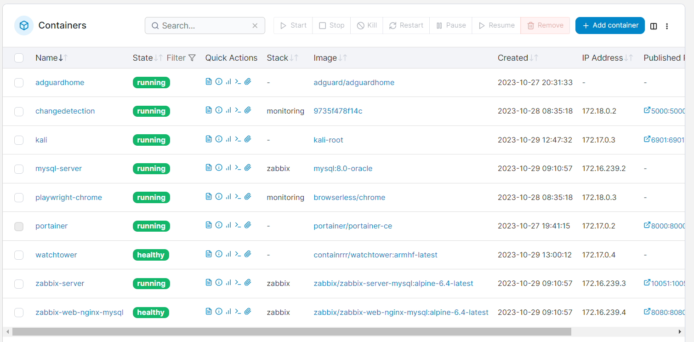Open exec console for watchtower container
Viewport: 694px width, 342px height.
coord(238,254)
